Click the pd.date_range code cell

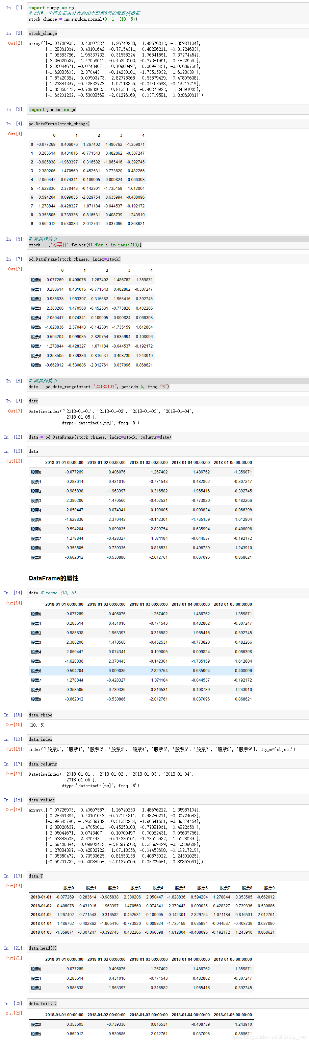168,383
